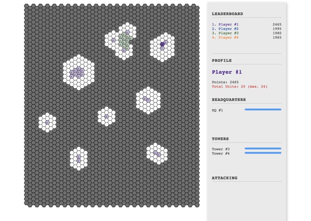
Task: Select the unit hex beside the middle-right tower
Action: pos(145,98)
